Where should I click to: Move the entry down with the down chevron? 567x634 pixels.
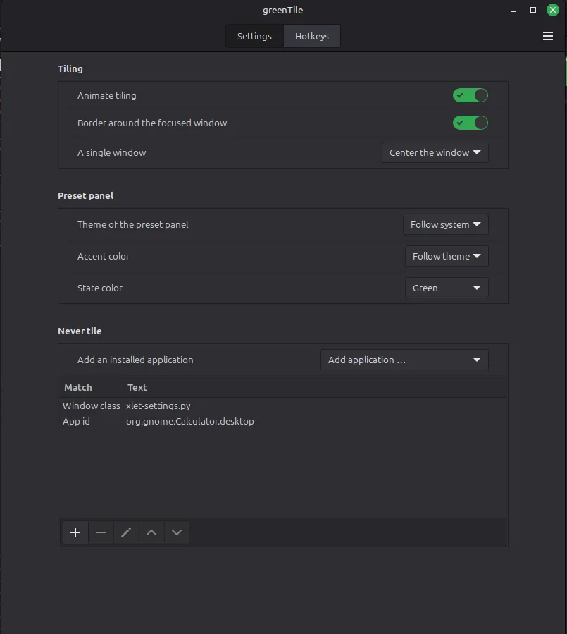pyautogui.click(x=177, y=532)
